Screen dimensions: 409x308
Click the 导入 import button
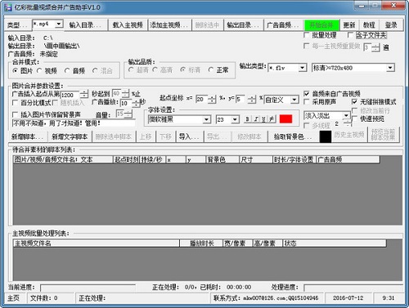coord(191,136)
